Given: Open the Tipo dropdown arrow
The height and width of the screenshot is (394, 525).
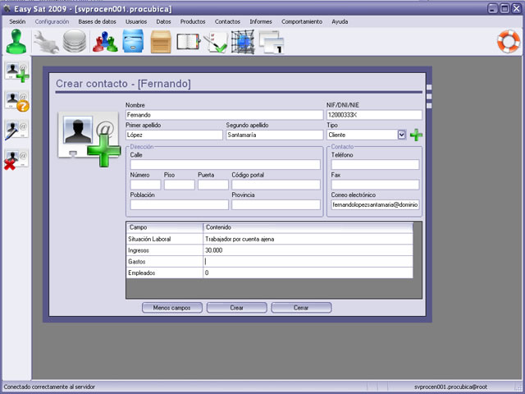Looking at the screenshot, I should coord(401,135).
